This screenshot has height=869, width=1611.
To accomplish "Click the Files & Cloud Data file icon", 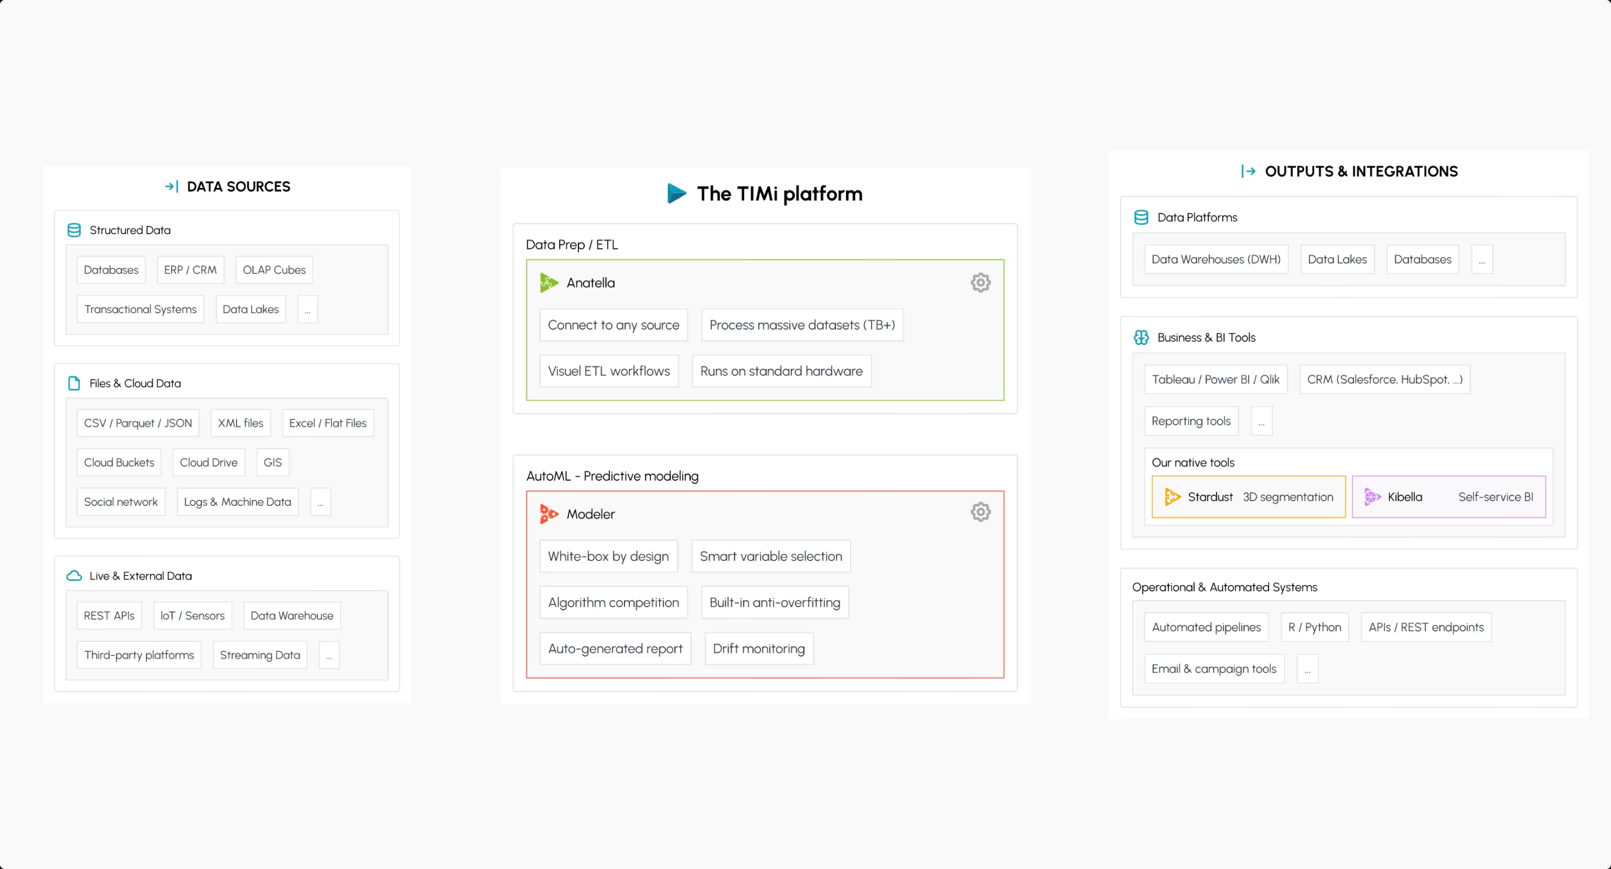I will pyautogui.click(x=74, y=384).
